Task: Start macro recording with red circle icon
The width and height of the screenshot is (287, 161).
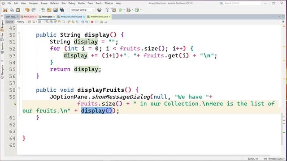Action: pos(92,22)
